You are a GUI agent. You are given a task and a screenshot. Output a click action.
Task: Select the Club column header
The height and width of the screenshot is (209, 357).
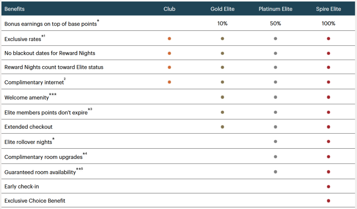[169, 9]
